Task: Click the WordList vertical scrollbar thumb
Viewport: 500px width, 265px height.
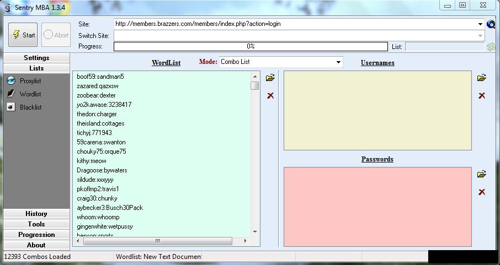Action: click(x=255, y=86)
